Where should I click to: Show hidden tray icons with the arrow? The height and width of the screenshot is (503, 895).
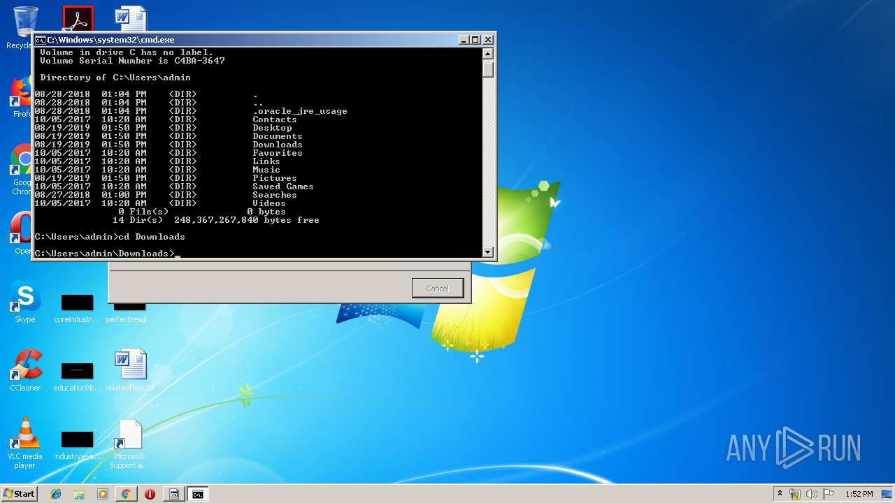780,494
